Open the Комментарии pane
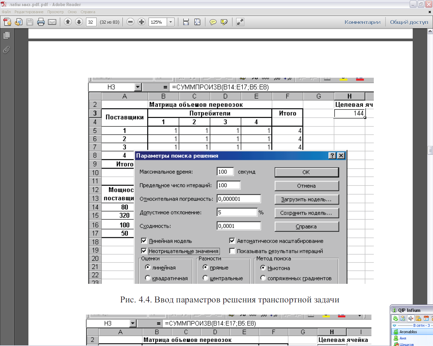The image size is (433, 346). [x=362, y=22]
